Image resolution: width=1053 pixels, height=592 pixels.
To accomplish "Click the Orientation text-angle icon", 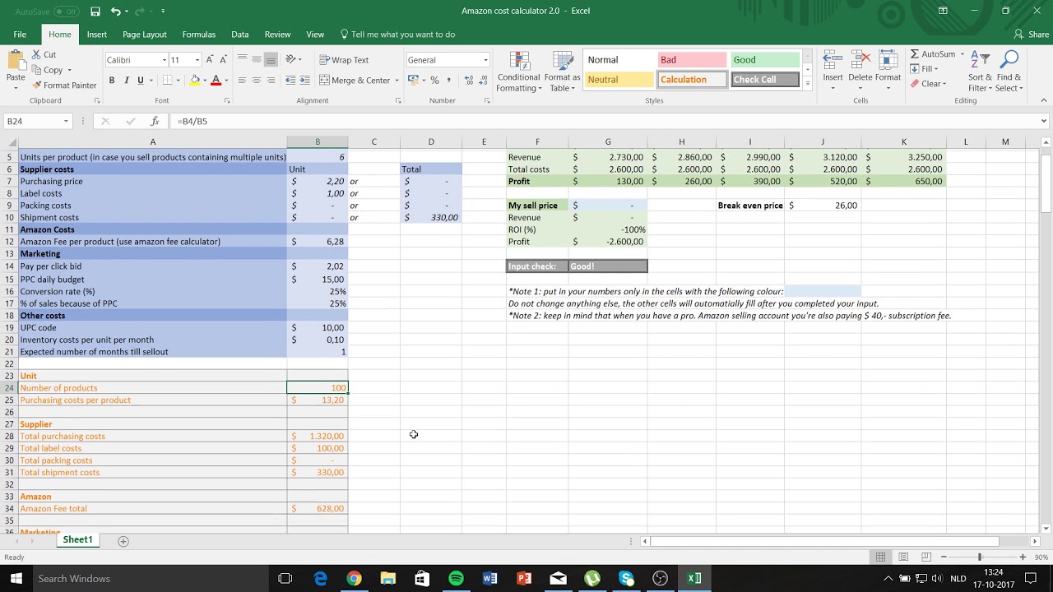I will [x=290, y=59].
